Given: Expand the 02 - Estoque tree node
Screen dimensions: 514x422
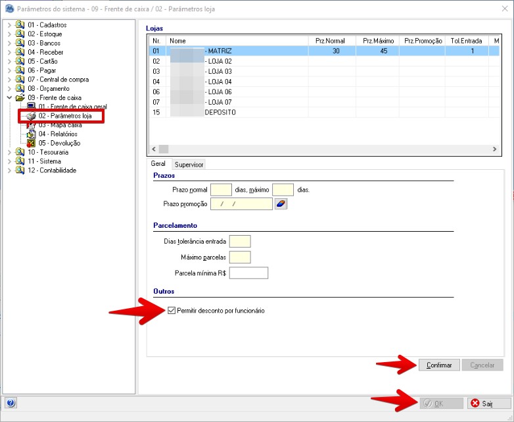Looking at the screenshot, I should click(9, 34).
